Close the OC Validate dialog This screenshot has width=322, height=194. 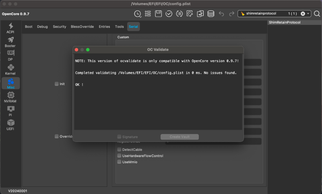click(76, 49)
